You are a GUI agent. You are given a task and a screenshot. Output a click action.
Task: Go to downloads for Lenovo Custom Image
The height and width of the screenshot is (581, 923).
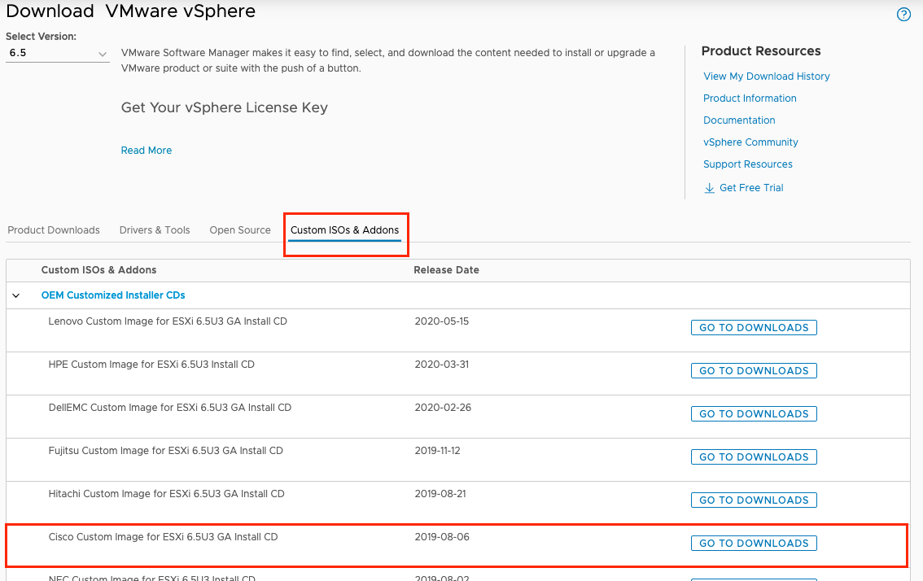754,328
